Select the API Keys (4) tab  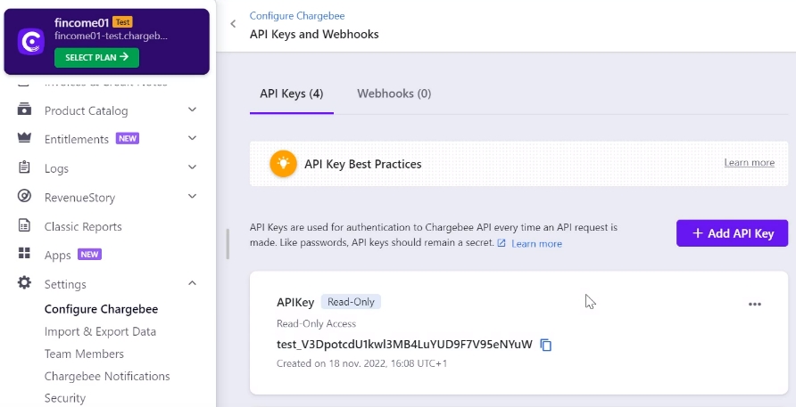click(x=292, y=94)
